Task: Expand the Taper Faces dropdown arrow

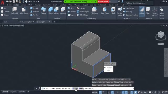Action: (x=104, y=15)
